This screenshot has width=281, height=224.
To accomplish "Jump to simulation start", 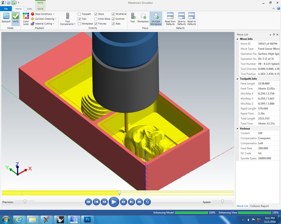I will [88, 202].
